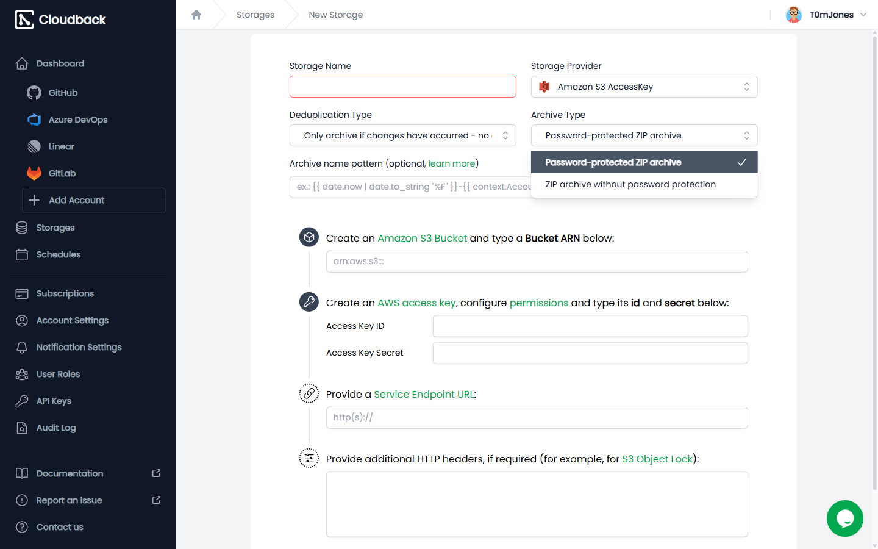Select Password-protected ZIP archive option

pyautogui.click(x=644, y=162)
